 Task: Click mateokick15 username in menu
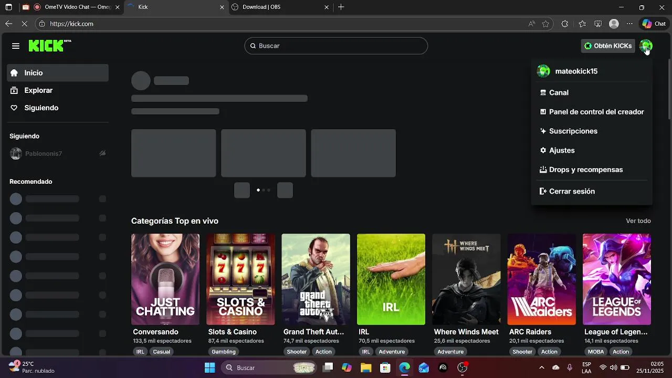(x=576, y=71)
